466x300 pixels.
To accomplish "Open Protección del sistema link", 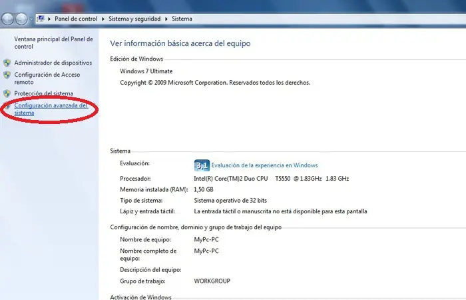I will 43,93.
